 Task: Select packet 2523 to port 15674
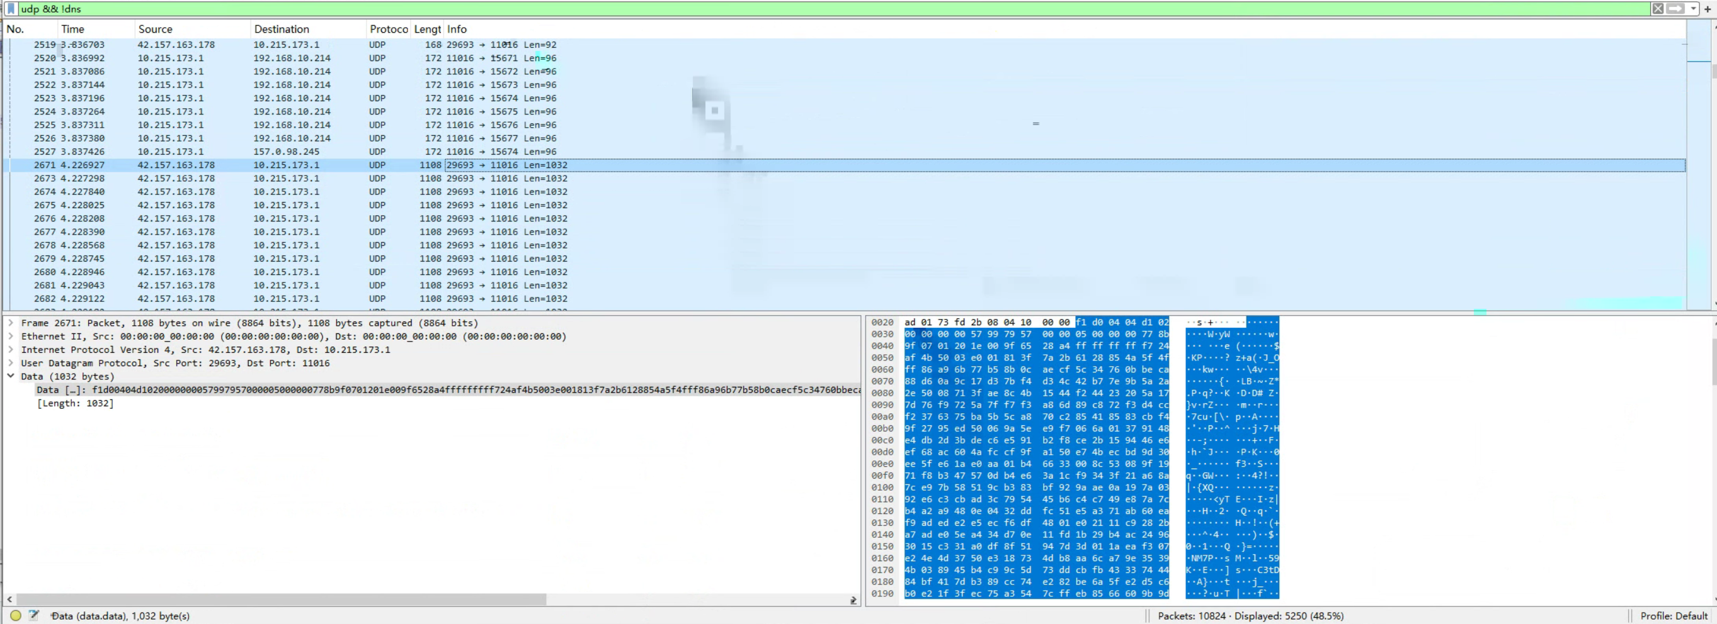844,98
